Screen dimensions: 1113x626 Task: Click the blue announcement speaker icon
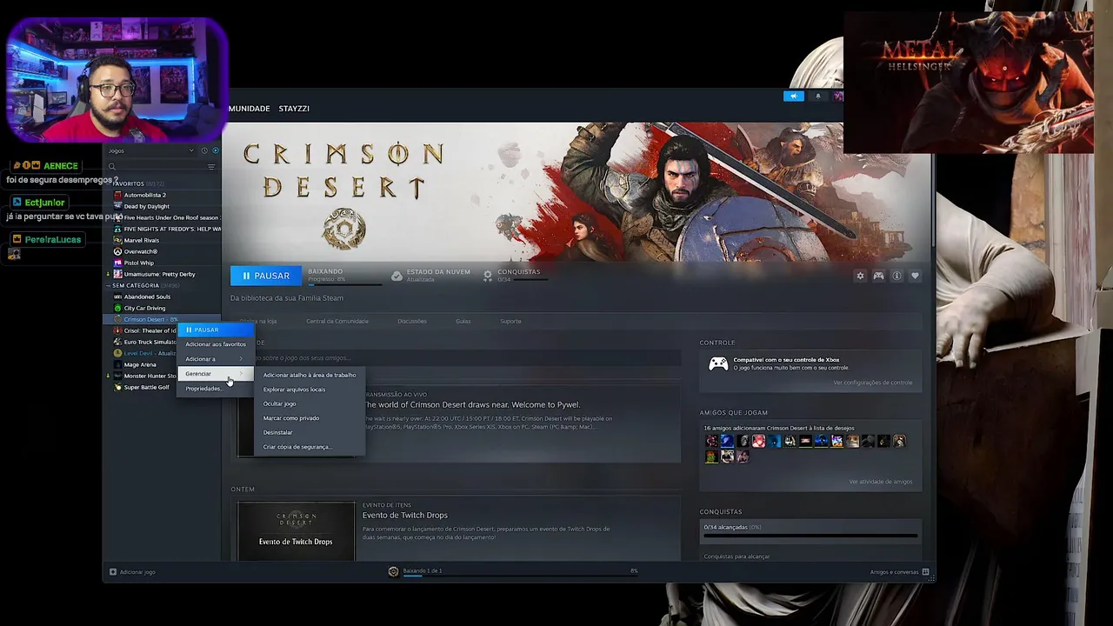click(794, 96)
